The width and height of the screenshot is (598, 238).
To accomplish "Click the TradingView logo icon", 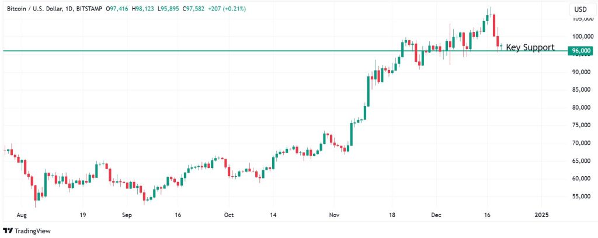I will click(8, 230).
